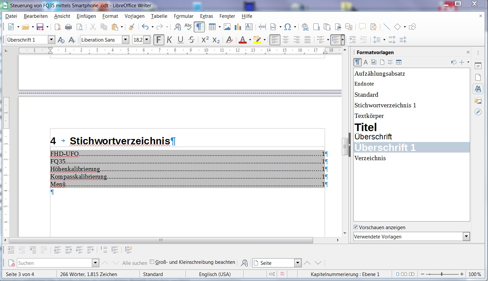Expand the font name dropdown
The height and width of the screenshot is (281, 488).
[x=125, y=40]
